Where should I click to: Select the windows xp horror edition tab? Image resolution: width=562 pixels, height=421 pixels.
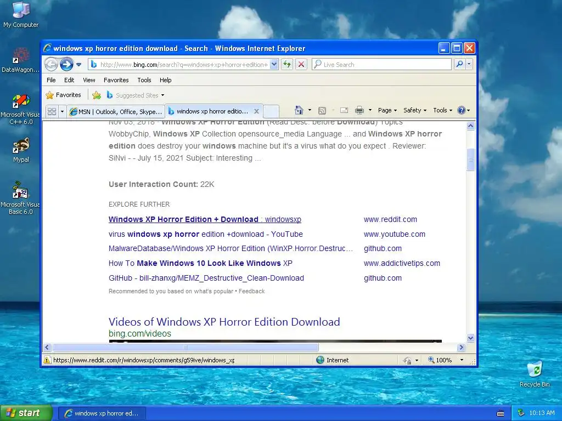[209, 111]
